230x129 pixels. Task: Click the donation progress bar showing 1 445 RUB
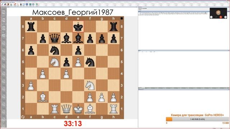point(197,119)
